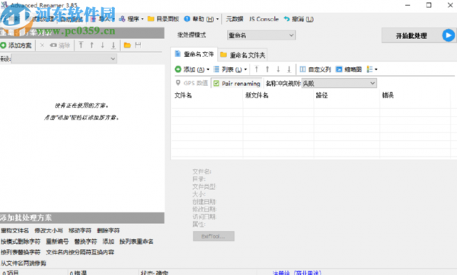Sort by the error column header

(388, 95)
